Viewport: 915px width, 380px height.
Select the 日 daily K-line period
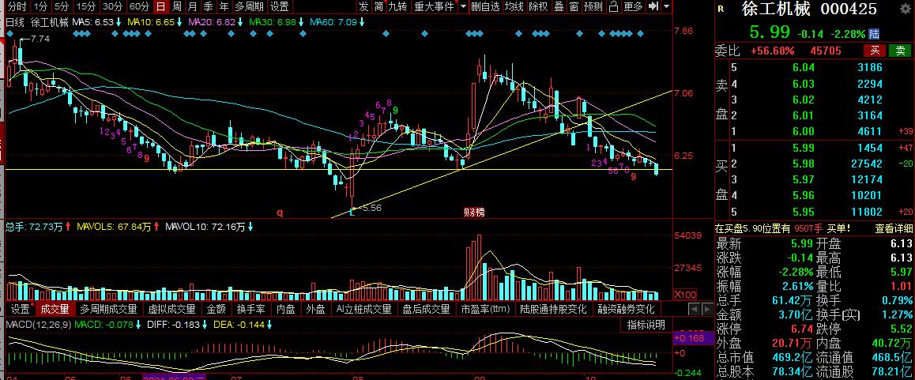pyautogui.click(x=160, y=7)
